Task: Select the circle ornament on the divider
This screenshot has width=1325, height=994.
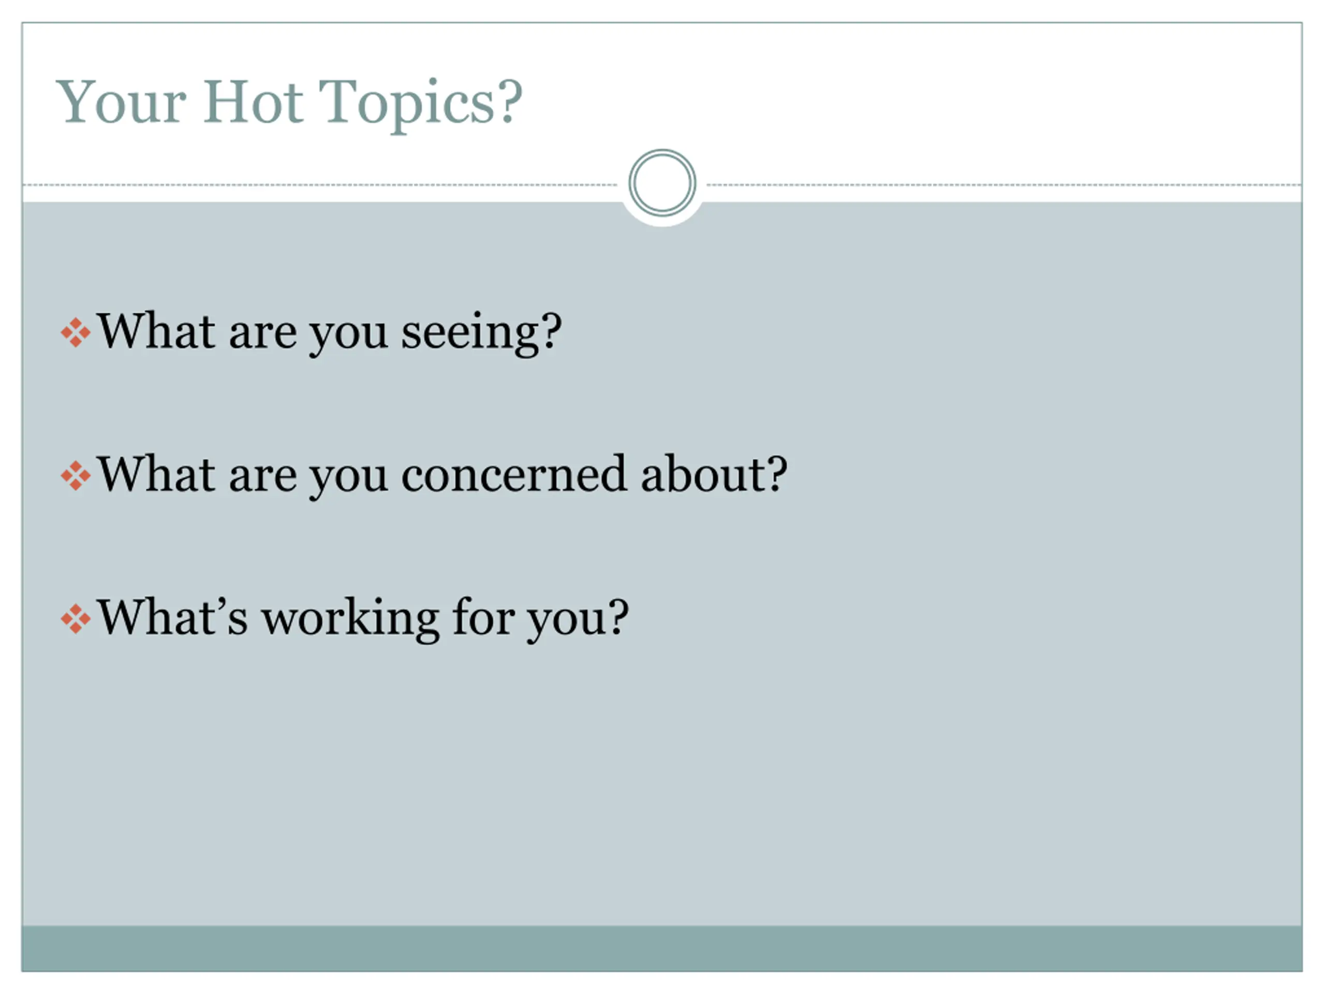Action: 662,183
